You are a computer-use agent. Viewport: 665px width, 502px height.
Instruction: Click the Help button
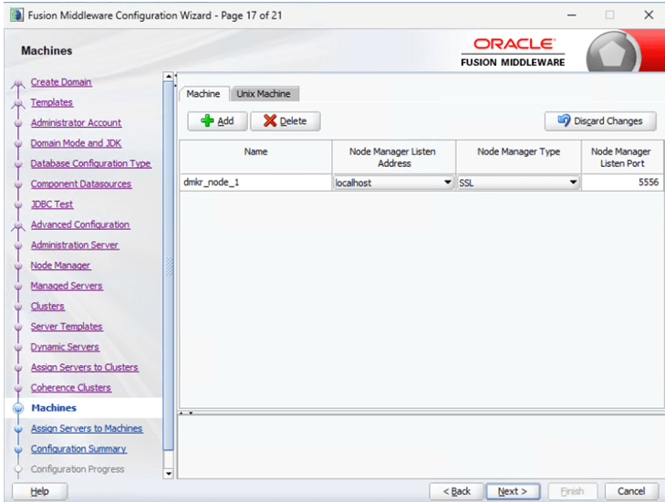pyautogui.click(x=39, y=491)
